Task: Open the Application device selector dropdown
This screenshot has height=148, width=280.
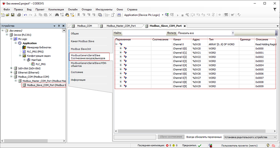Action: [163, 15]
